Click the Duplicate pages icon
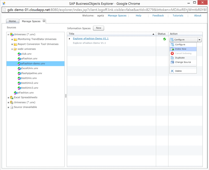Image resolution: width=209 pixels, height=170 pixels. point(172,58)
